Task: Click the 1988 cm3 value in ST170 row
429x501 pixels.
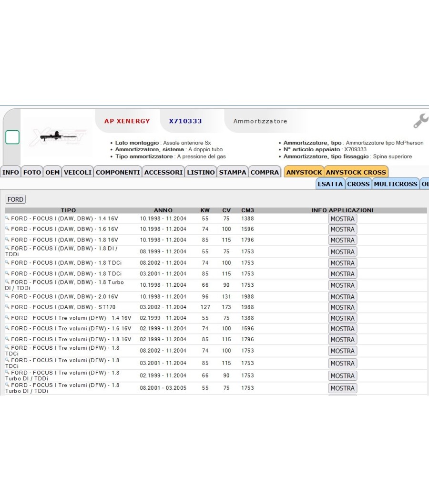Action: pyautogui.click(x=248, y=307)
